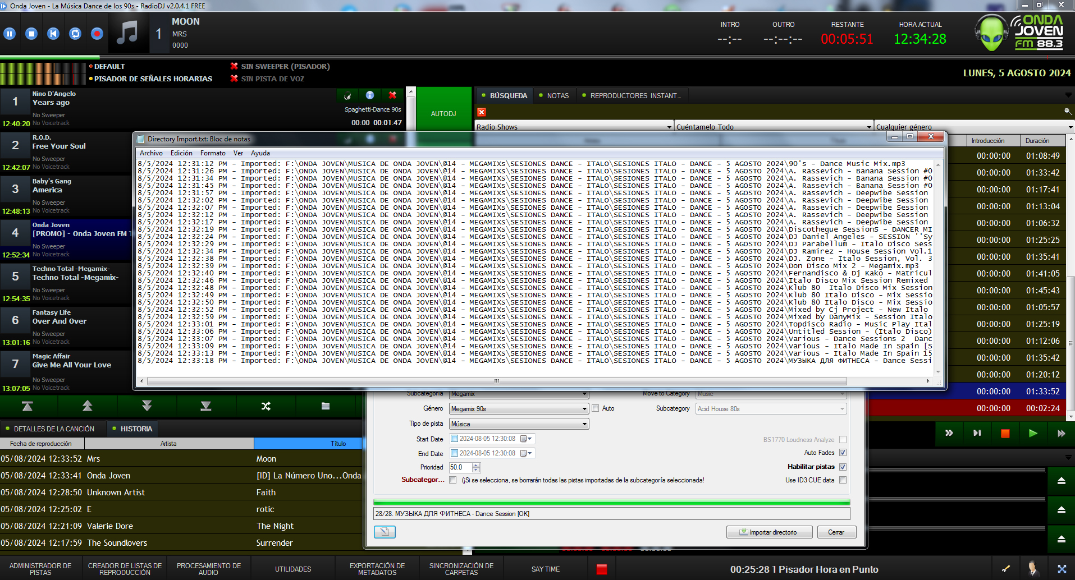The width and height of the screenshot is (1075, 580).
Task: Open options with the wrench icon
Action: pyautogui.click(x=1006, y=569)
